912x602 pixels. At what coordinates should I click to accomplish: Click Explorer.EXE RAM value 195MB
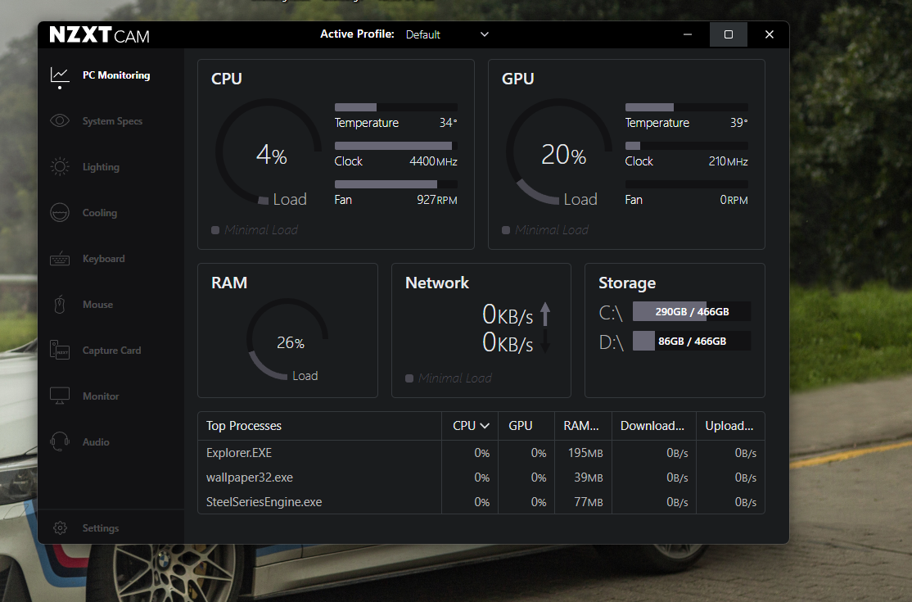pyautogui.click(x=585, y=452)
